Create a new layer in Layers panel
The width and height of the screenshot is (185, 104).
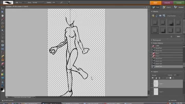153,78
